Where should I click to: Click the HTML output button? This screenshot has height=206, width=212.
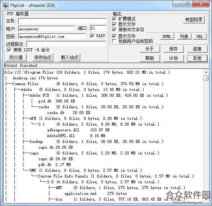pos(167,36)
